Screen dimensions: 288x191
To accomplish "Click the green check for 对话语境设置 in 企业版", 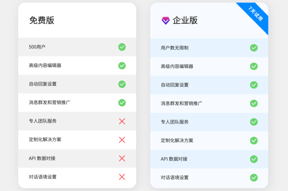I will (x=254, y=178).
